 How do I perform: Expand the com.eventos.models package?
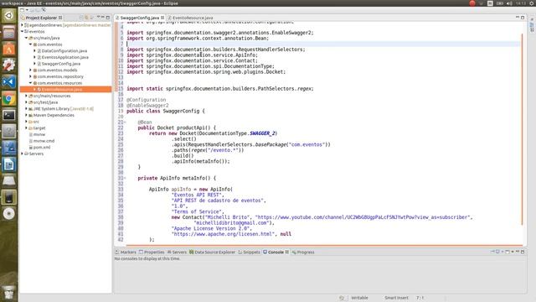[x=30, y=70]
